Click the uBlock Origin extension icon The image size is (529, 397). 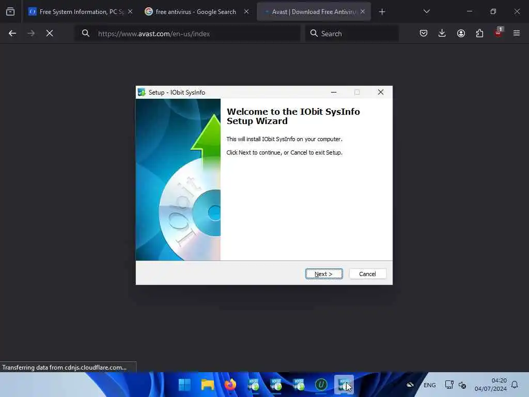(x=499, y=33)
